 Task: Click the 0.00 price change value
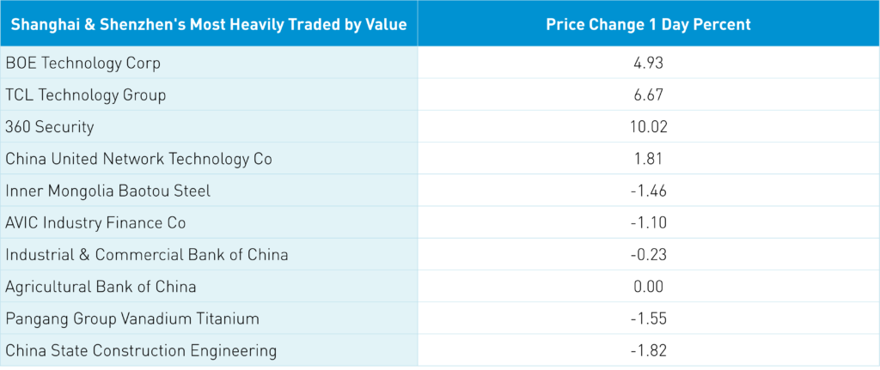[x=649, y=287]
